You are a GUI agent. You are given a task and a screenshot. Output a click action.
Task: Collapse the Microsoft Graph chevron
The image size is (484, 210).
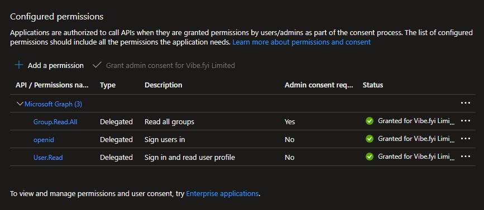(x=20, y=104)
